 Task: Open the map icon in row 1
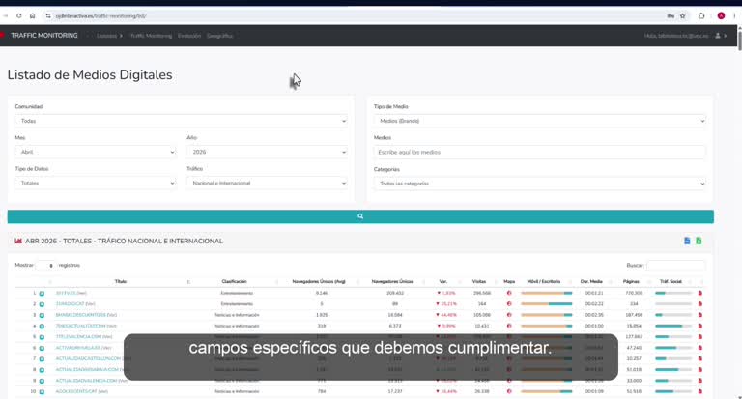click(x=509, y=293)
